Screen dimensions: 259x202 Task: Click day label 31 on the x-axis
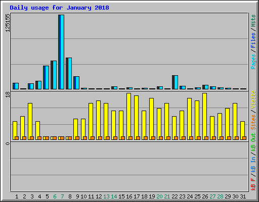(x=243, y=196)
